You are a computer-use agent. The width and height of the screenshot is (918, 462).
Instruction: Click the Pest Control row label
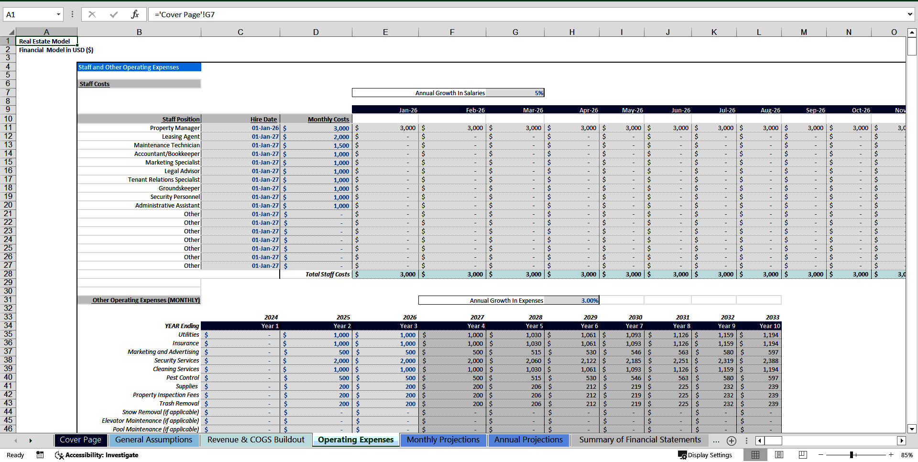click(183, 377)
